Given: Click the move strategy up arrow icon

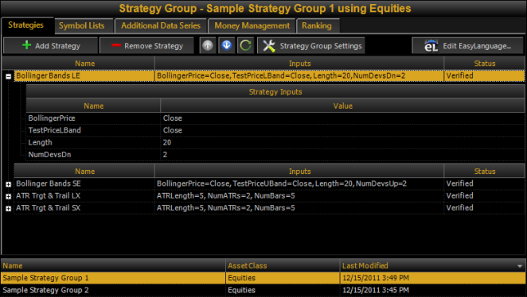Looking at the screenshot, I should (207, 45).
